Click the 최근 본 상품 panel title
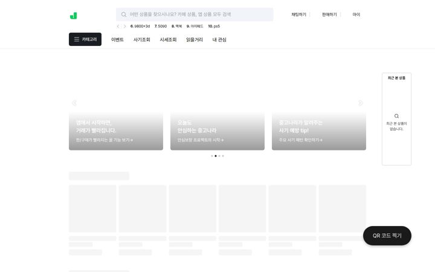The width and height of the screenshot is (435, 272). 396,78
